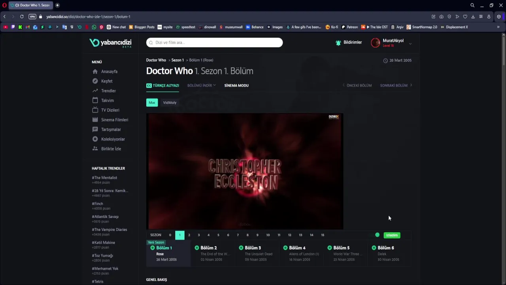This screenshot has width=506, height=285.
Task: Select season 2 in season bar
Action: pos(189,235)
